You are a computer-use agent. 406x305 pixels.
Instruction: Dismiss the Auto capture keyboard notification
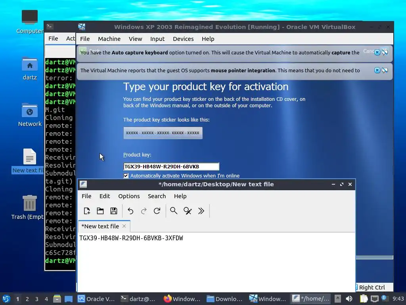[377, 52]
